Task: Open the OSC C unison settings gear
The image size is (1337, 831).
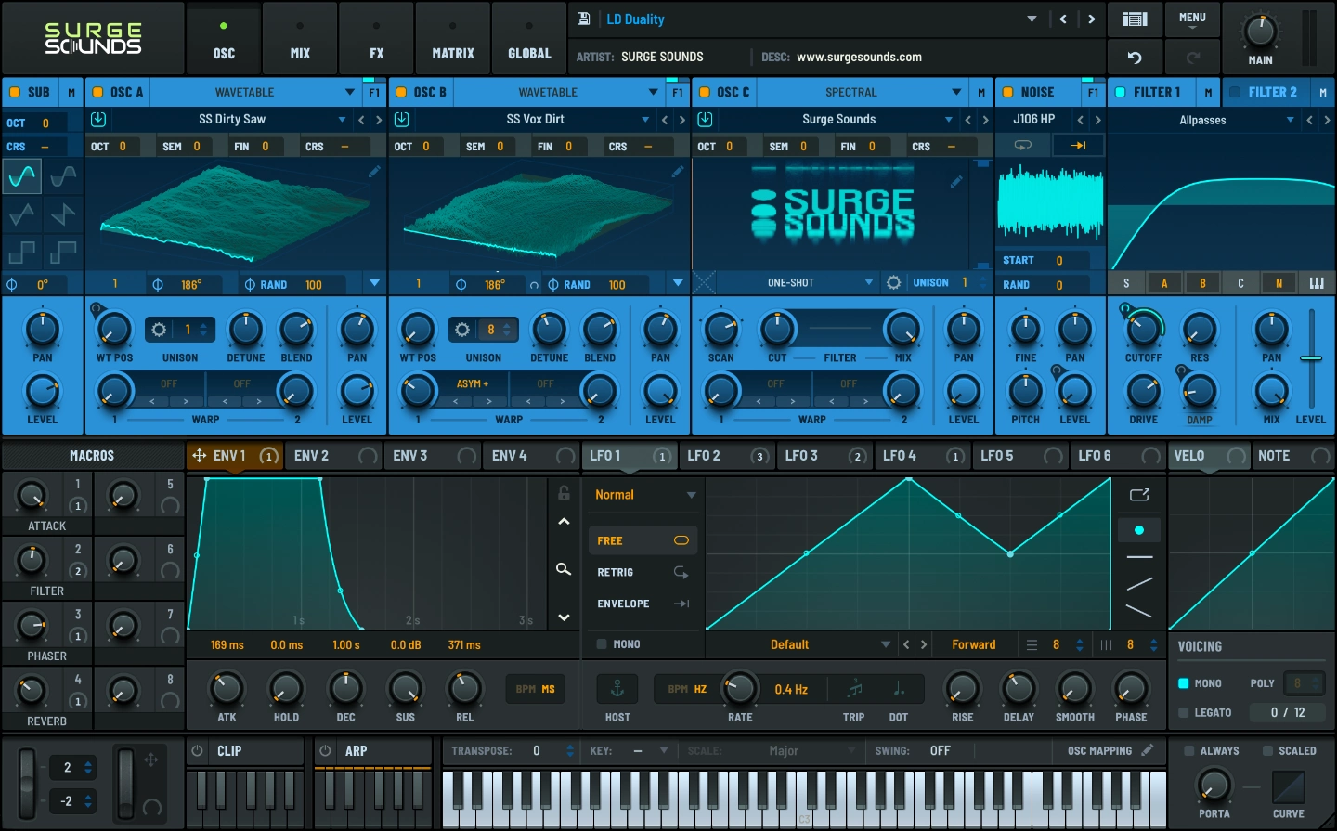Action: 893,282
